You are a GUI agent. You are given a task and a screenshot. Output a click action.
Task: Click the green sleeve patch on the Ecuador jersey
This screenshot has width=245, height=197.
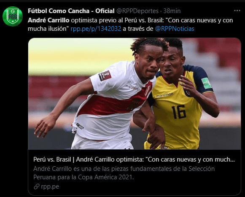206,84
